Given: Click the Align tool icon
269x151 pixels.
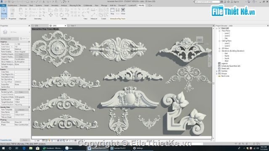Looking at the screenshot, I should click(50, 10).
